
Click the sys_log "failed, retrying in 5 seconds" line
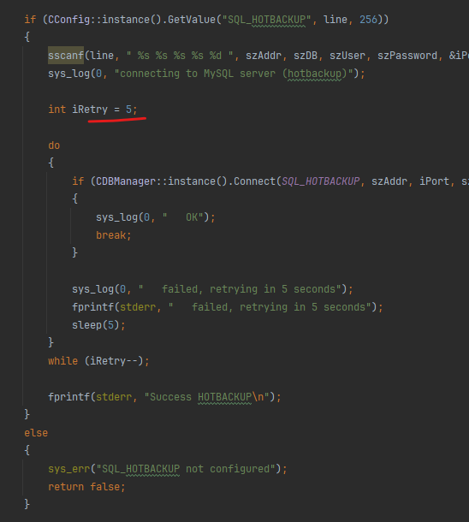pyautogui.click(x=212, y=289)
